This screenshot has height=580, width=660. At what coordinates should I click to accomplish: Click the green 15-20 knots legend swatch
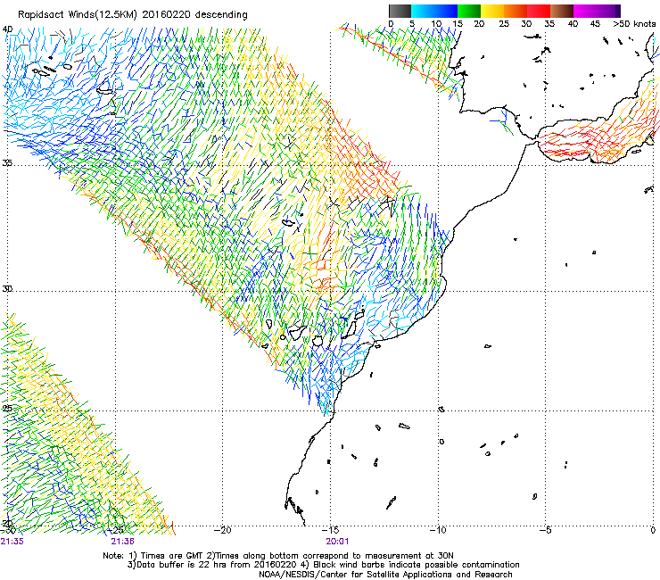(469, 11)
